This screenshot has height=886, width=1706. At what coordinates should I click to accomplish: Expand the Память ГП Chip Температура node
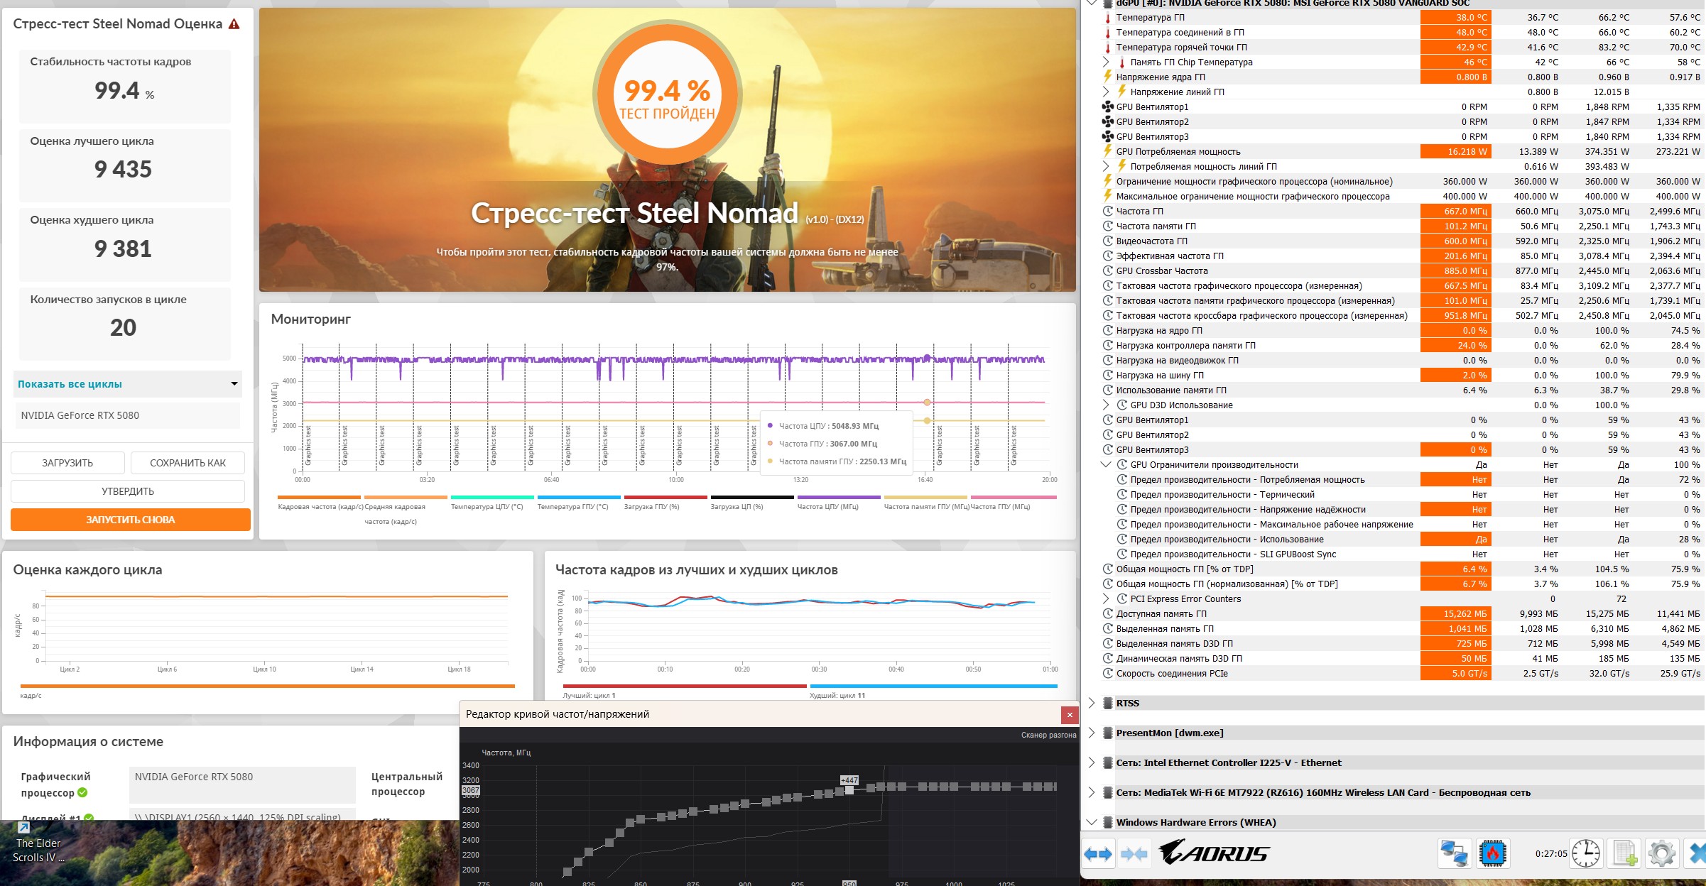click(1106, 62)
